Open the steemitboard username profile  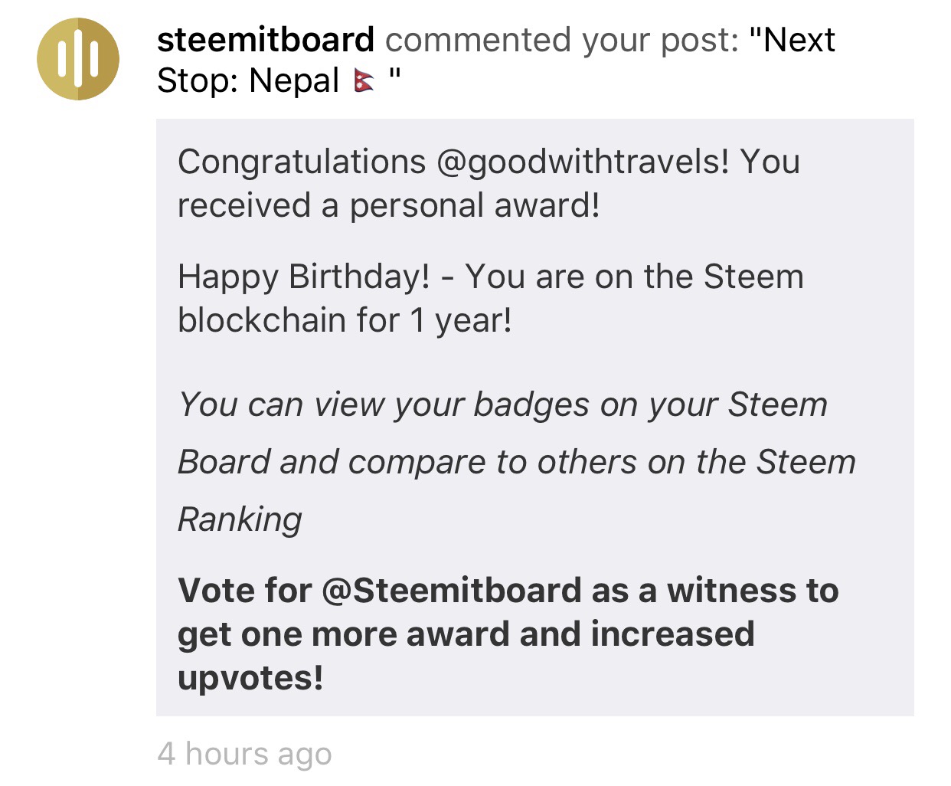click(x=265, y=40)
